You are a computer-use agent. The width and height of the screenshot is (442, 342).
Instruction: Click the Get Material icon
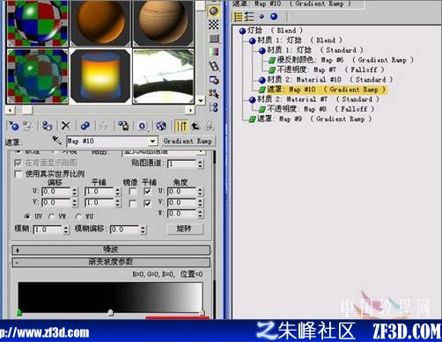tap(13, 126)
